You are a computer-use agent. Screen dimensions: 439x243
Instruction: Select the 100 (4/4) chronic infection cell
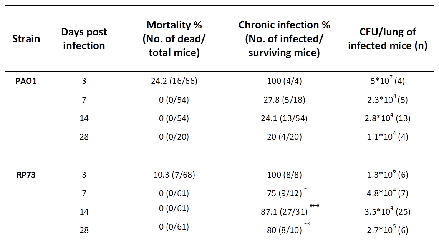pos(284,82)
